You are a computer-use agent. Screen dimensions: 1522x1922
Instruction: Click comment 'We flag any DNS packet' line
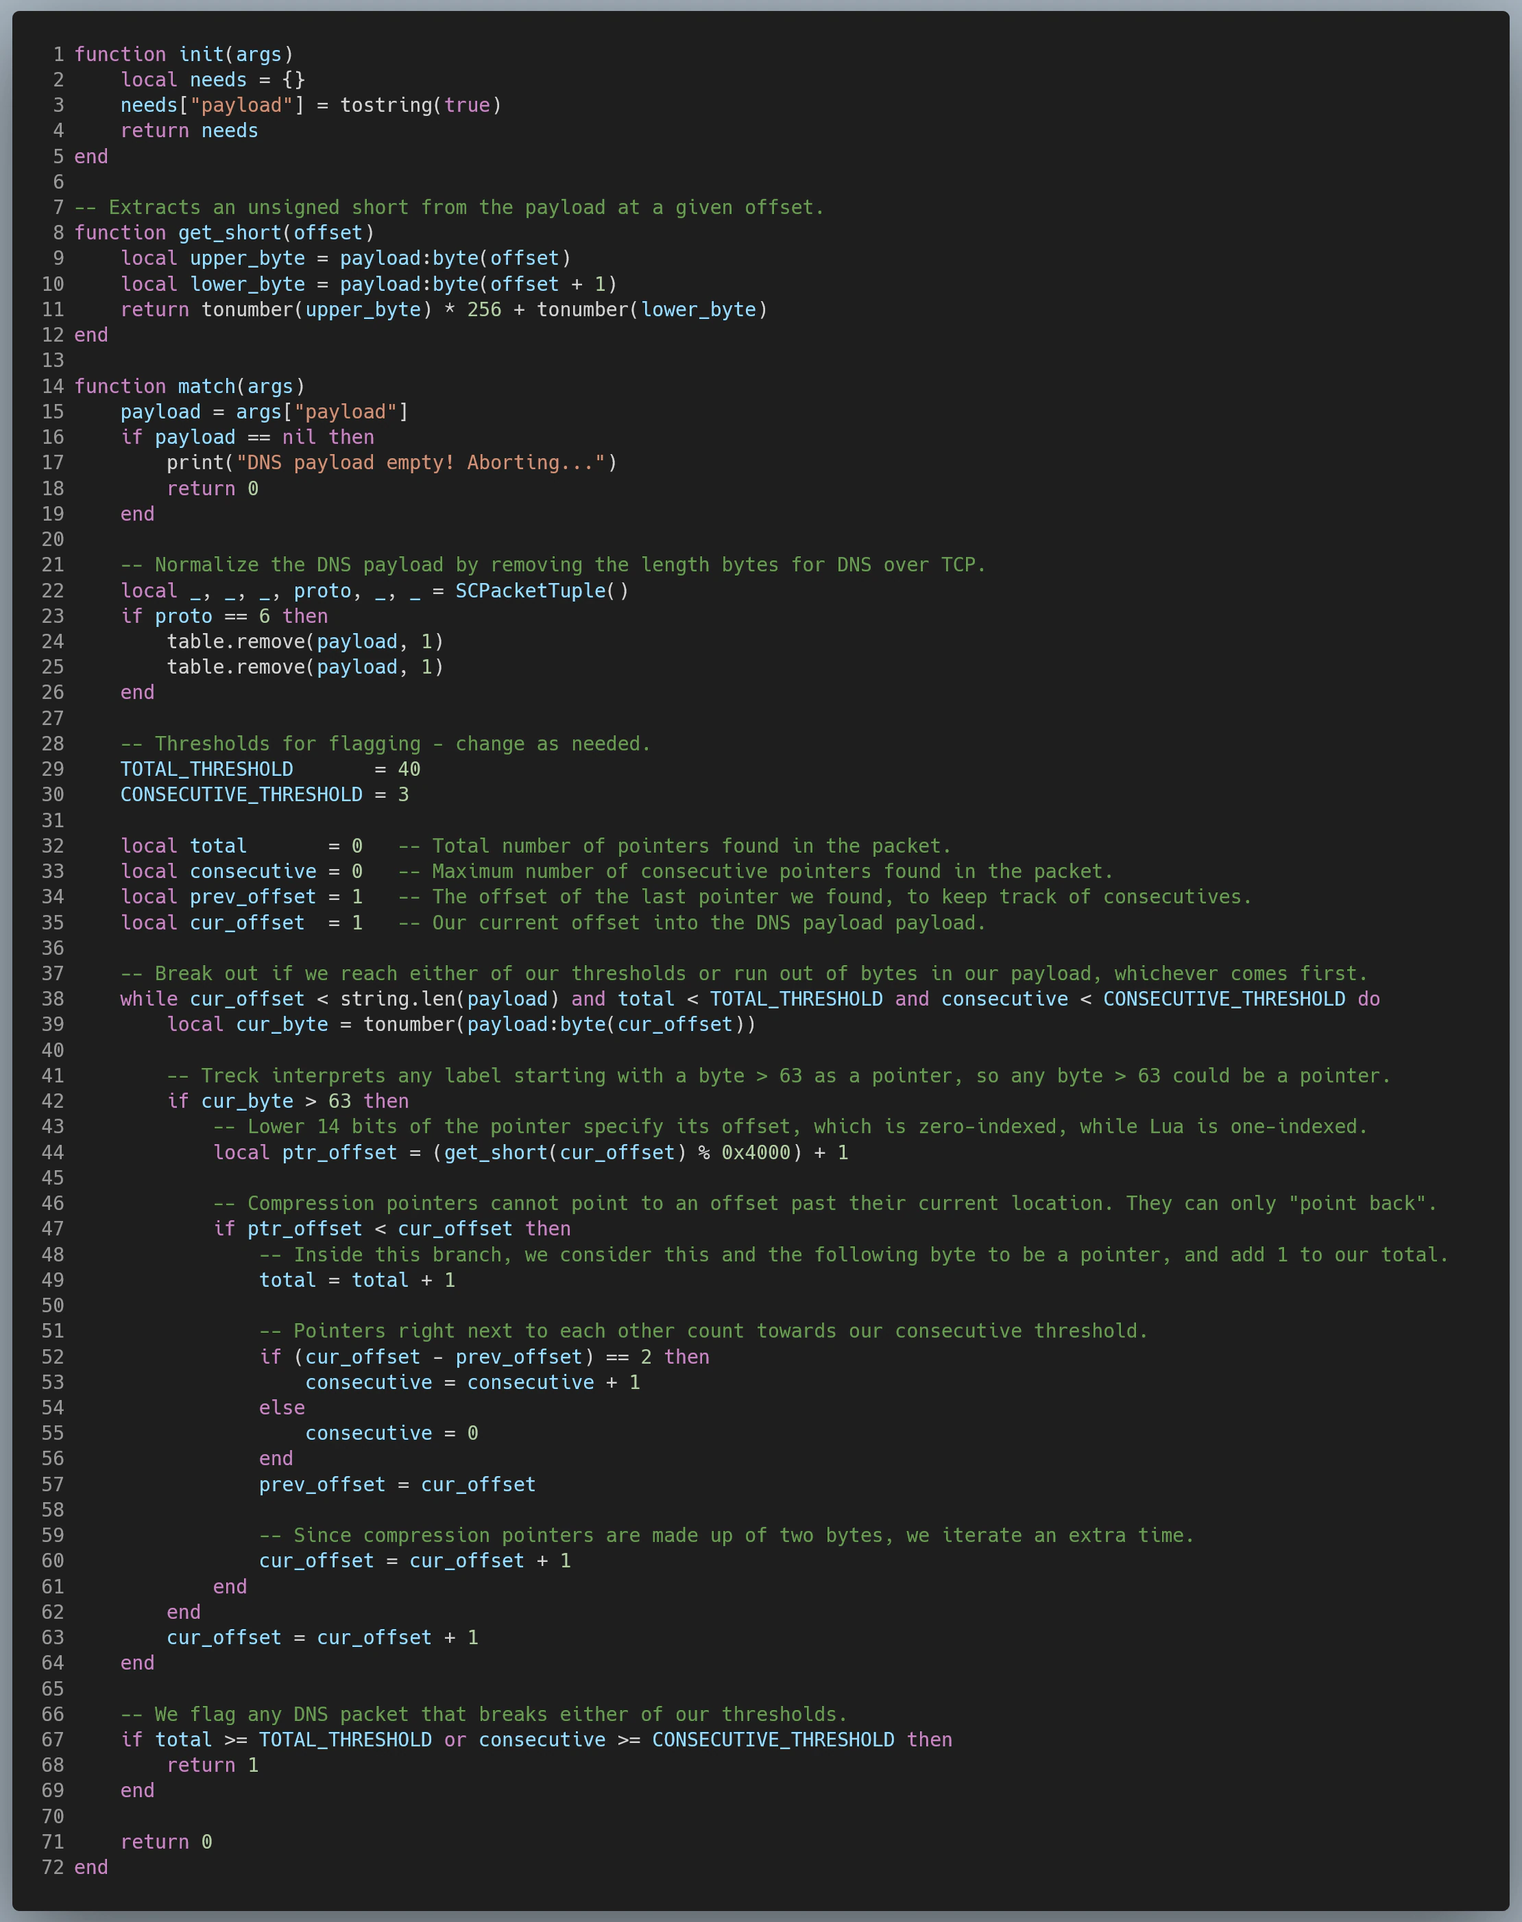pos(484,1714)
